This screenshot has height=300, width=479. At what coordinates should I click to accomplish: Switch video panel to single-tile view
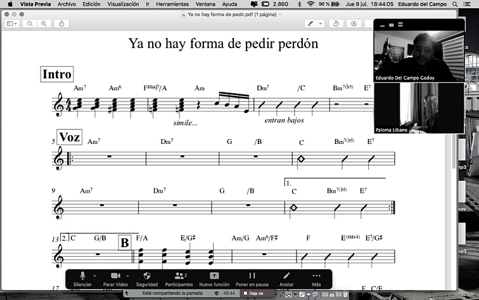point(392,25)
